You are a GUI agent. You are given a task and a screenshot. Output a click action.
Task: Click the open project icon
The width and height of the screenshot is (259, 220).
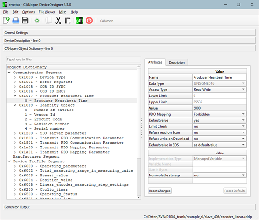tap(16, 21)
